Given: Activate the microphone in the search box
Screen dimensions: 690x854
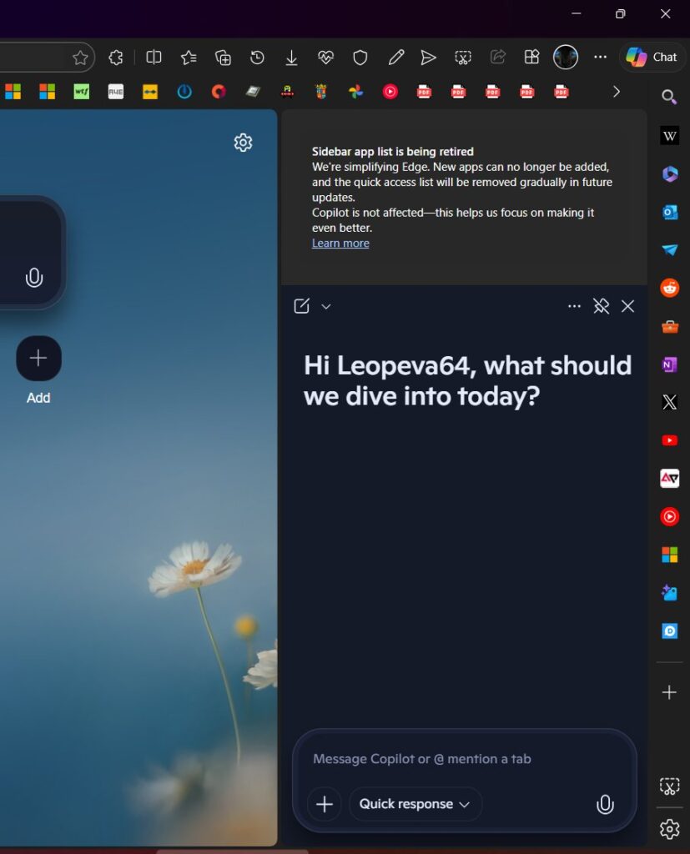Looking at the screenshot, I should pyautogui.click(x=33, y=278).
